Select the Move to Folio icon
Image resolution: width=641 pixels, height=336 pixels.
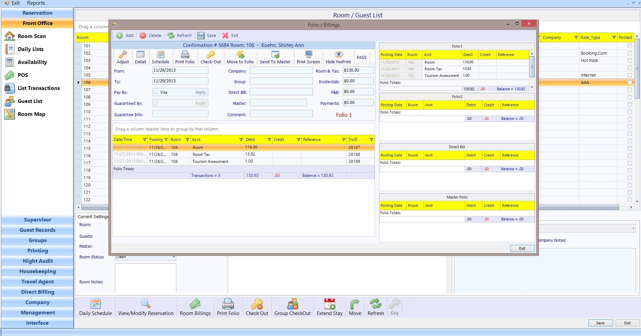[x=240, y=55]
